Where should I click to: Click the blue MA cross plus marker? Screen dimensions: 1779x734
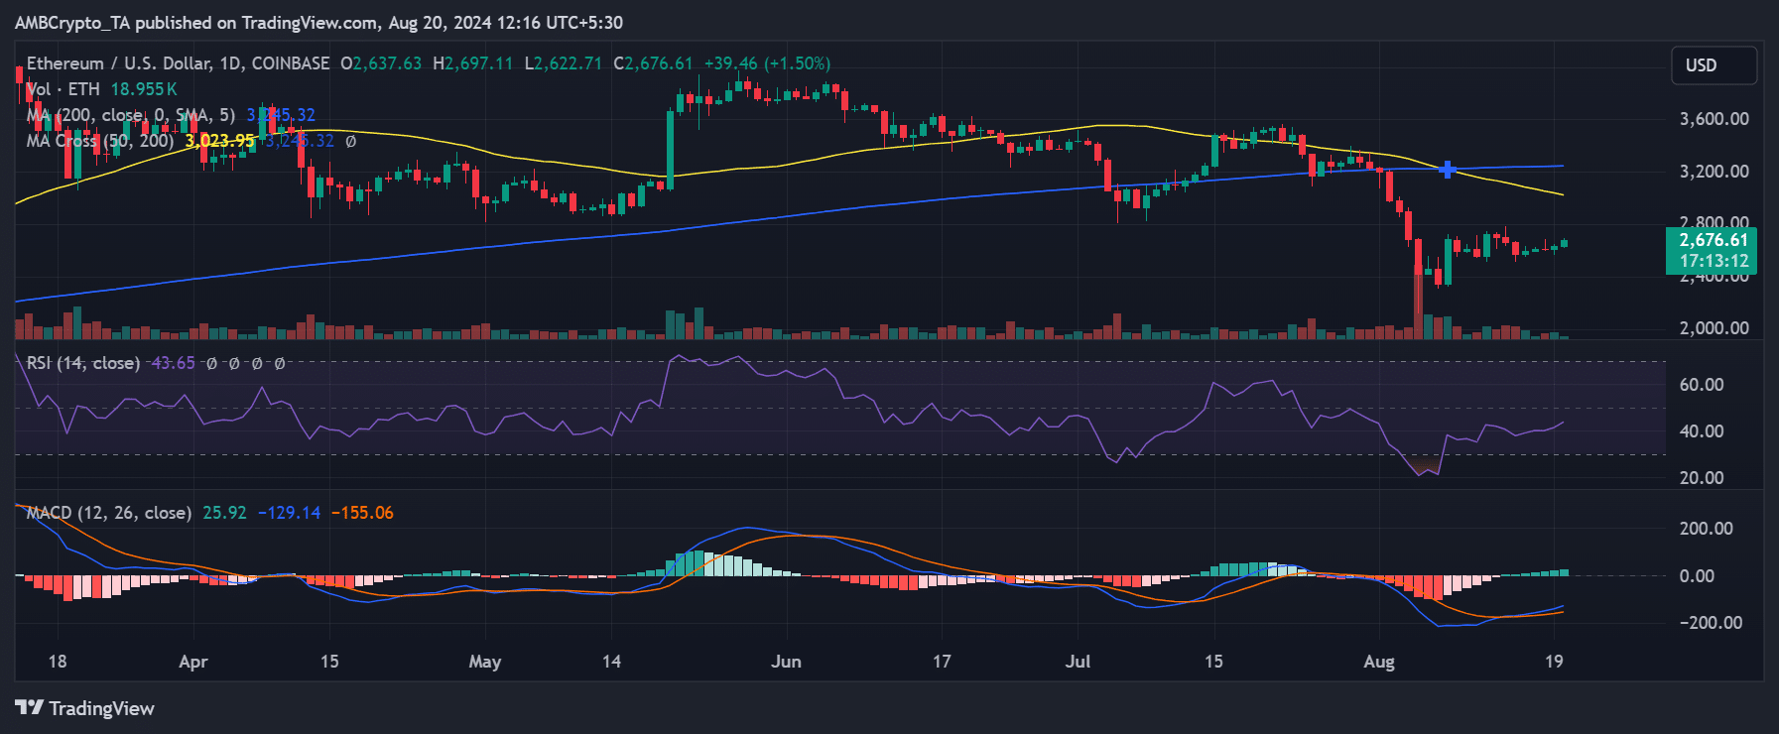[x=1448, y=170]
